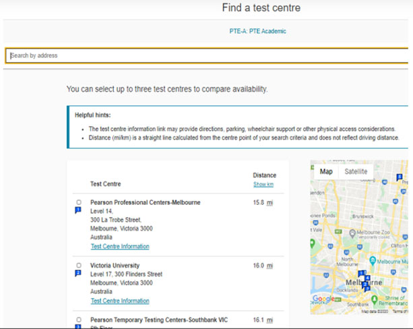The height and width of the screenshot is (329, 413).
Task: Click the 16.1 mi distance value
Action: (263, 320)
